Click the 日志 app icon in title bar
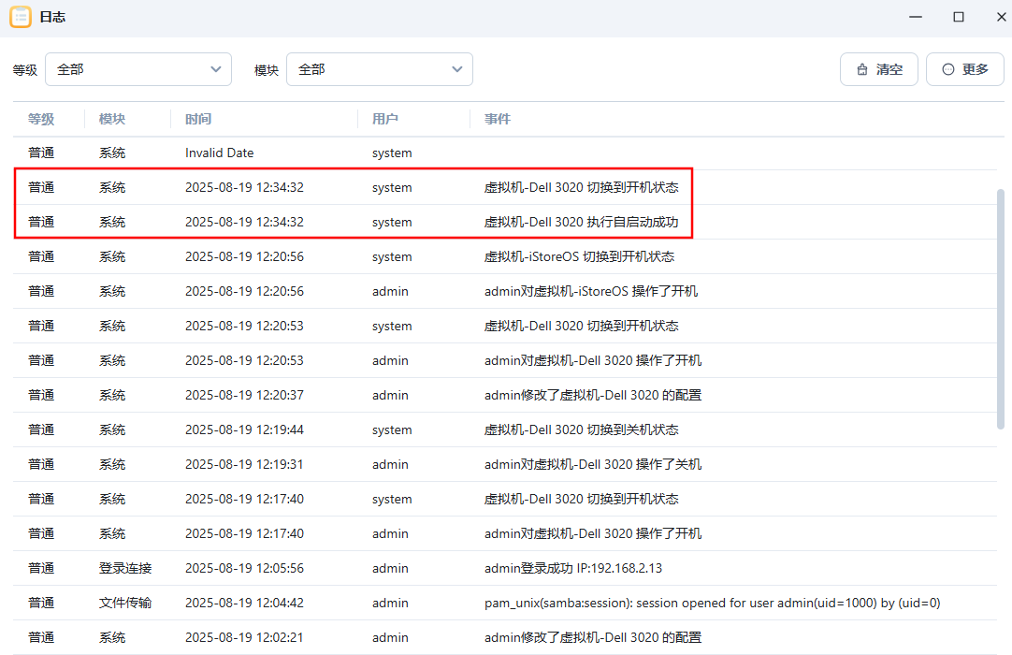Image resolution: width=1012 pixels, height=655 pixels. [20, 18]
